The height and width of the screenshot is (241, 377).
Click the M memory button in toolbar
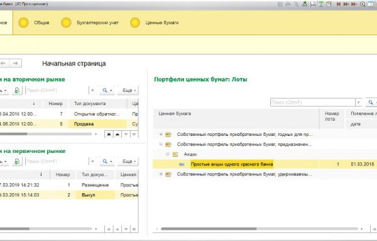(x=339, y=4)
